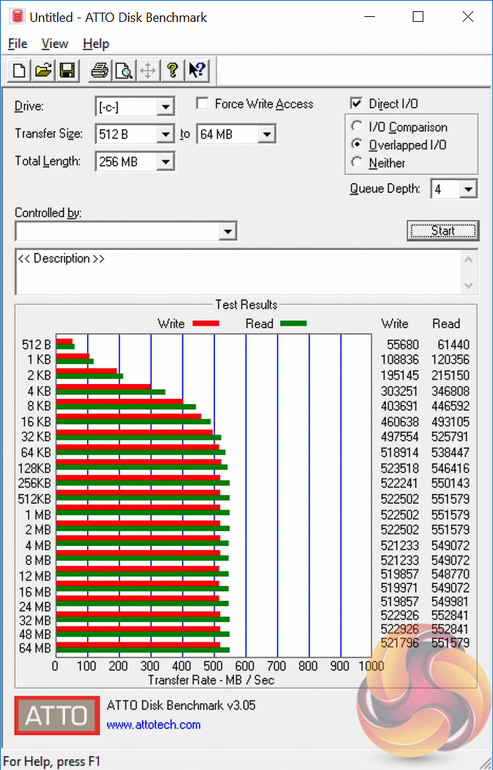The width and height of the screenshot is (493, 770).
Task: Click the context help pointer icon
Action: 197,70
